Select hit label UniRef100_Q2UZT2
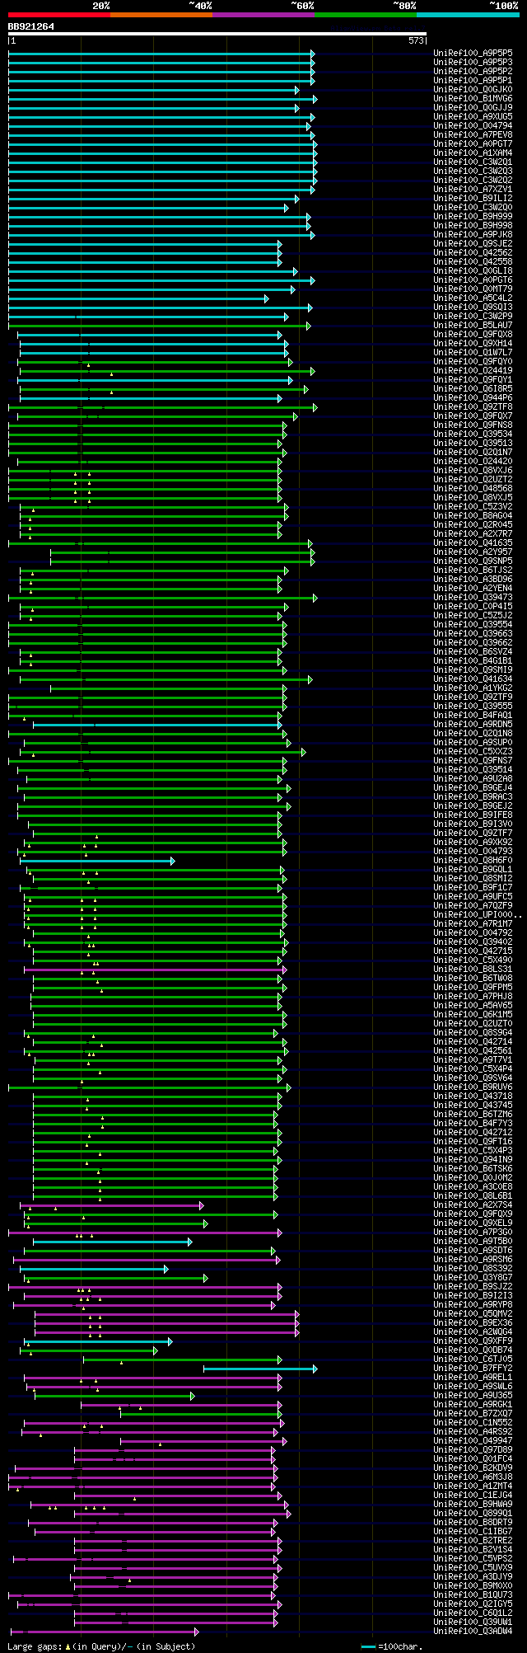This screenshot has height=1653, width=527. (x=473, y=479)
